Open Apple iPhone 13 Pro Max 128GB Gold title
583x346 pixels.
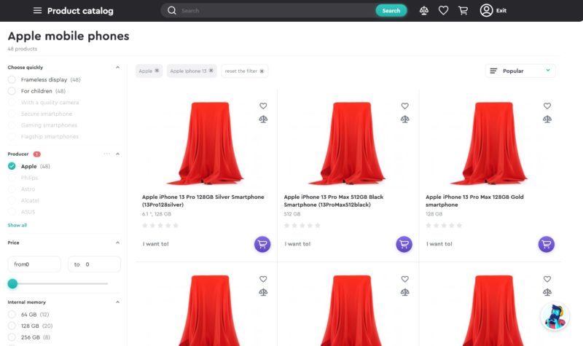pyautogui.click(x=474, y=201)
